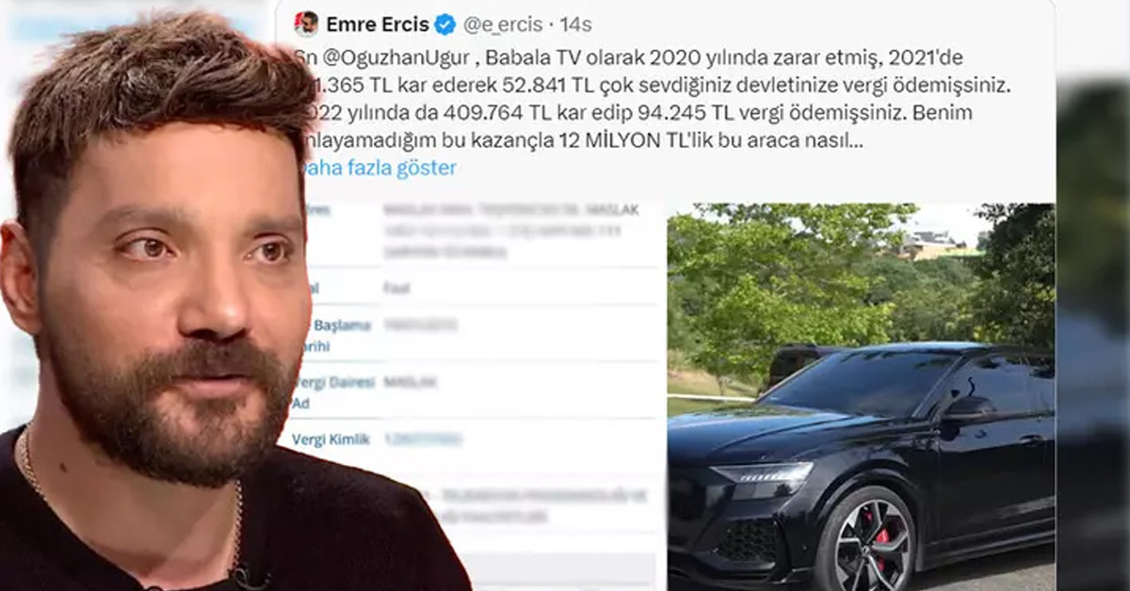Expand tweet via Daha fazla göster
The width and height of the screenshot is (1130, 591).
click(378, 168)
